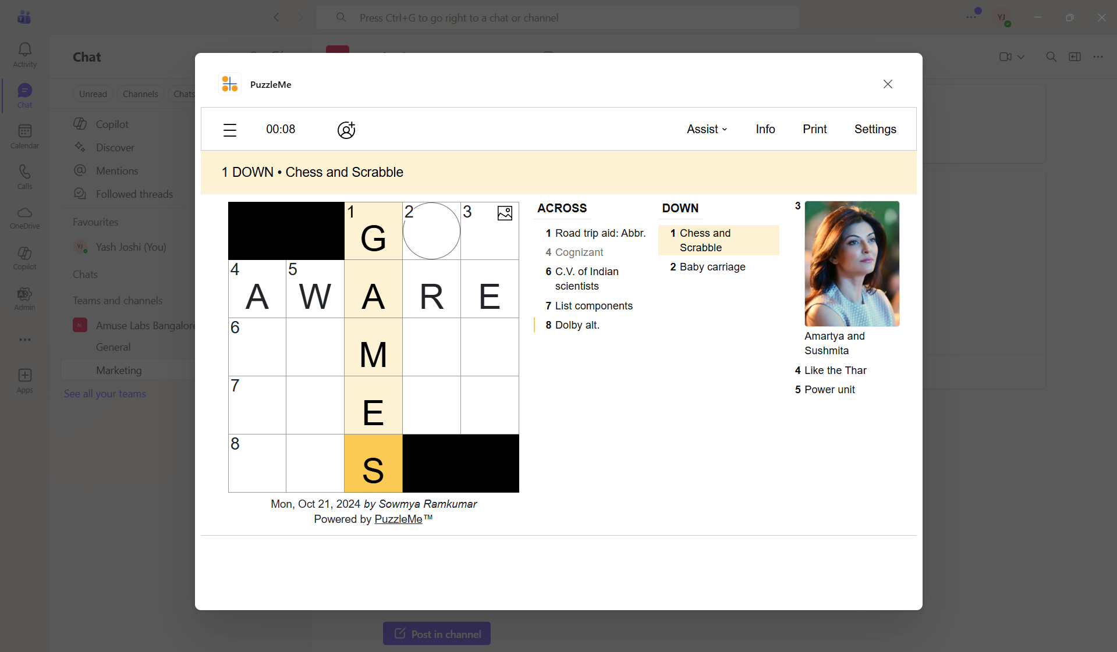Select the 'Baby carriage' down clue

click(712, 267)
